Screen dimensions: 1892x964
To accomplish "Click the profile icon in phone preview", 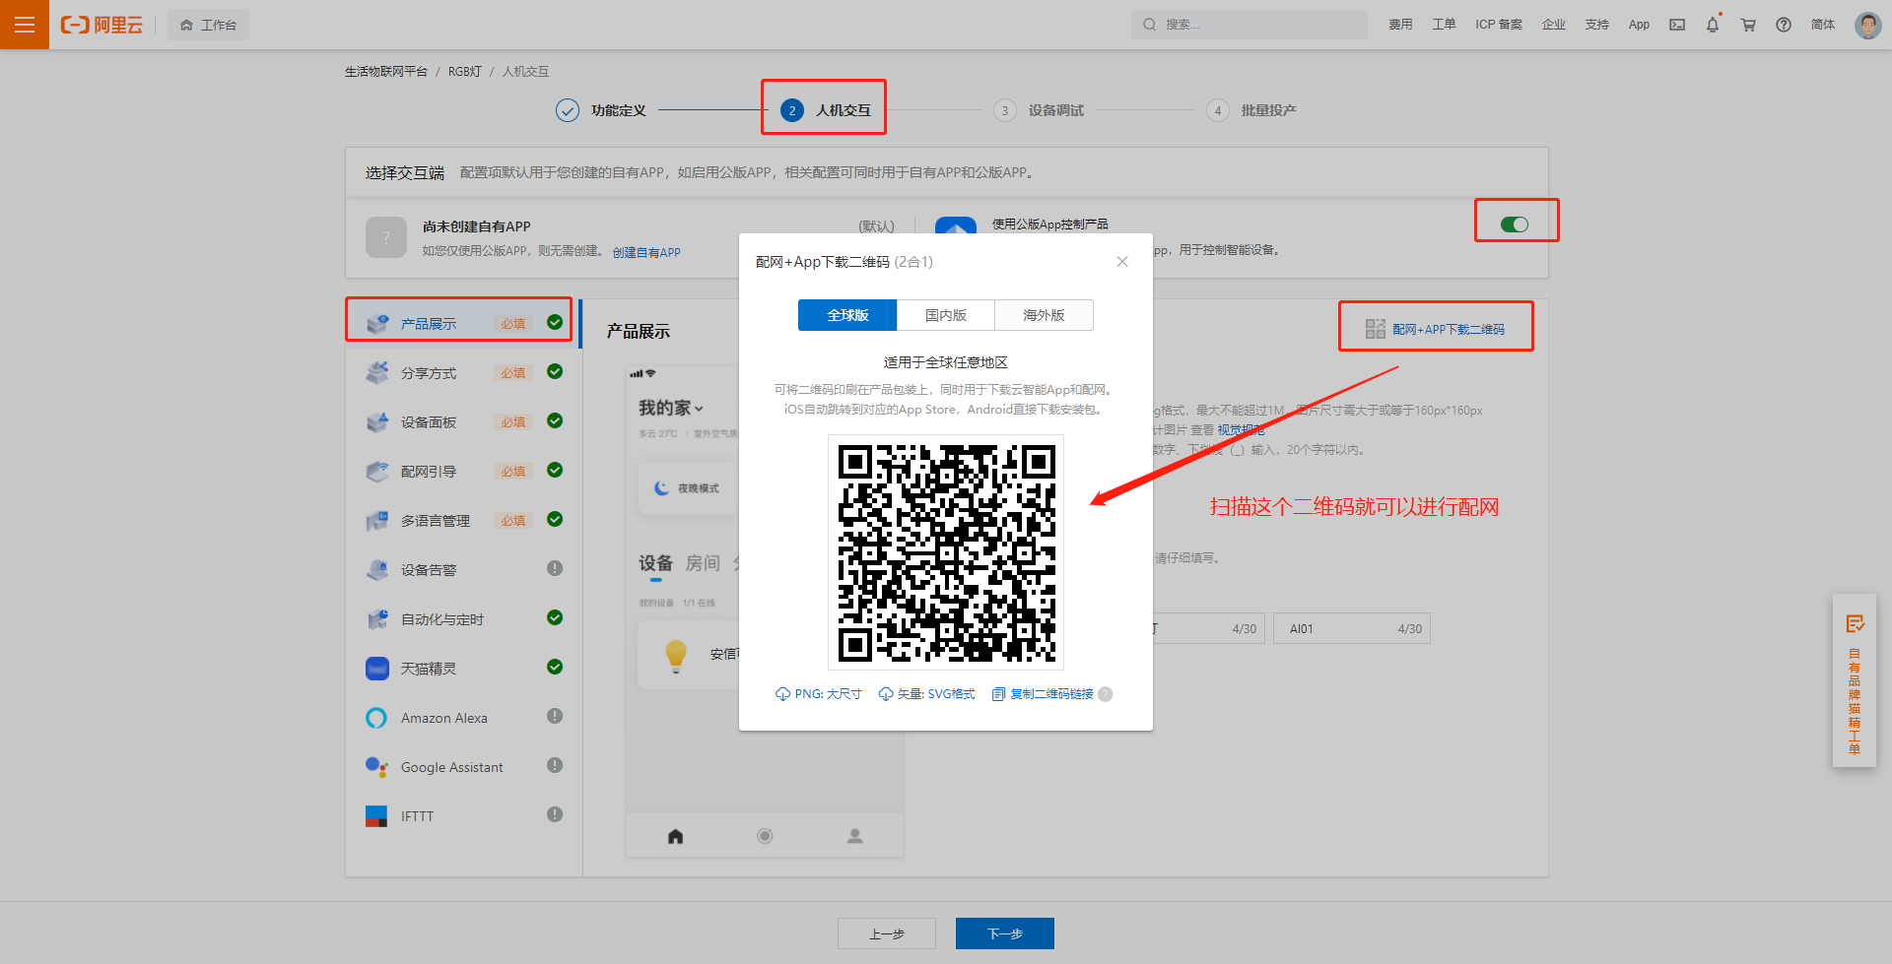I will click(854, 836).
